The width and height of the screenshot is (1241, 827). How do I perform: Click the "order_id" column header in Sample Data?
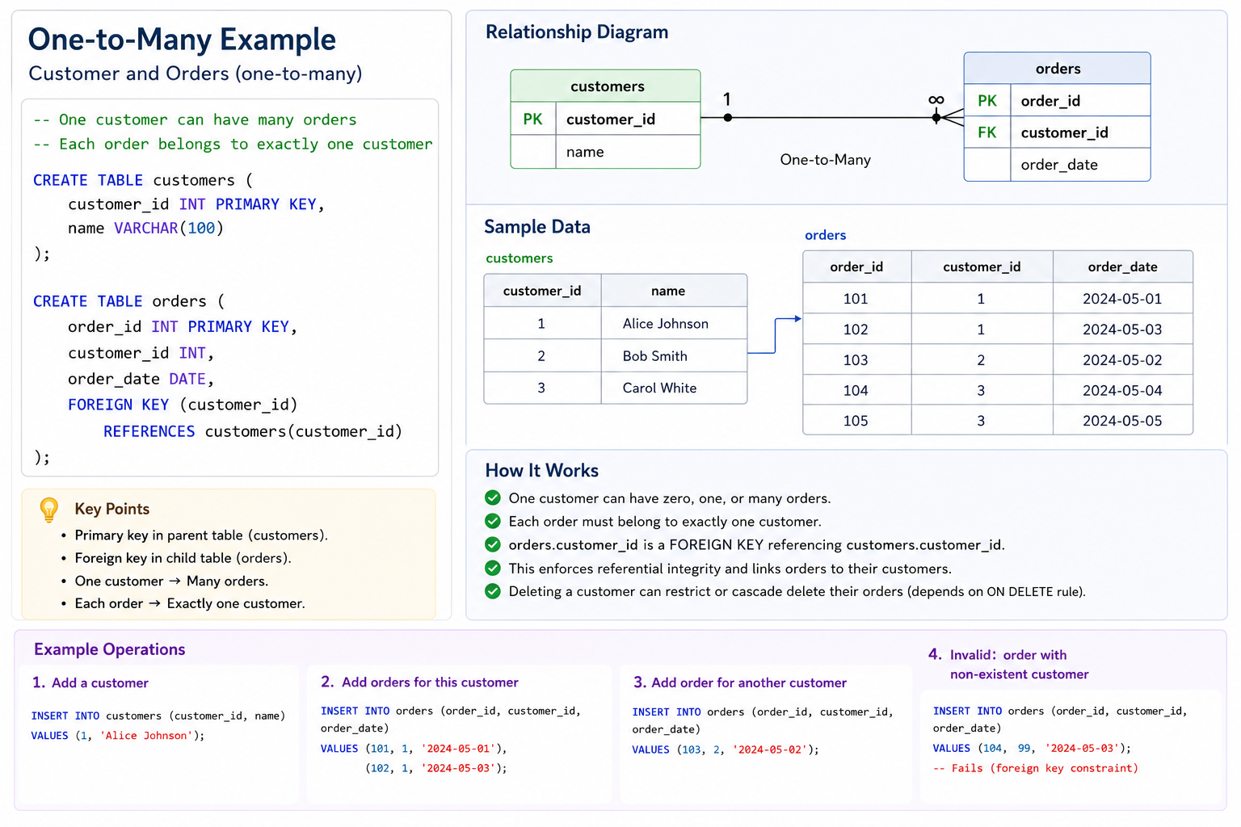pyautogui.click(x=856, y=267)
